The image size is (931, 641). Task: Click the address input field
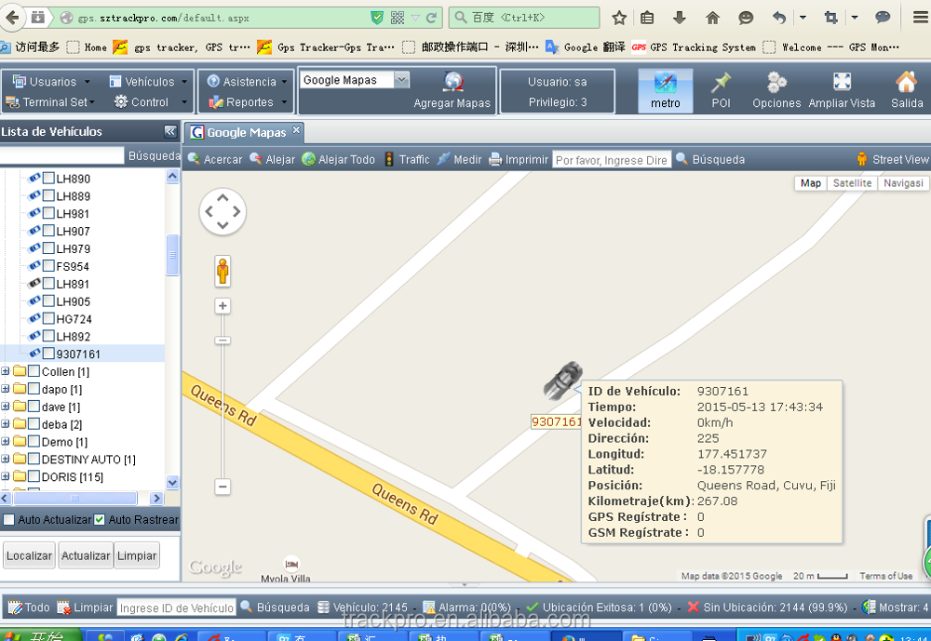pyautogui.click(x=612, y=160)
